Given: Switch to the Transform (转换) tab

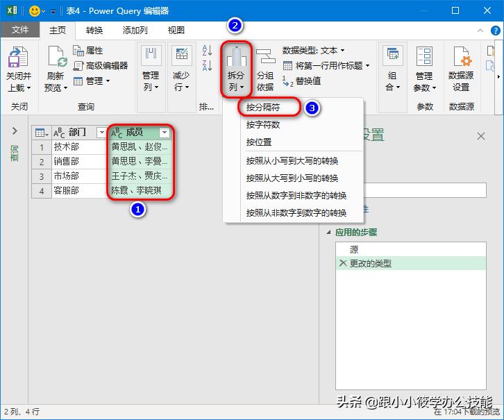Looking at the screenshot, I should (x=94, y=31).
